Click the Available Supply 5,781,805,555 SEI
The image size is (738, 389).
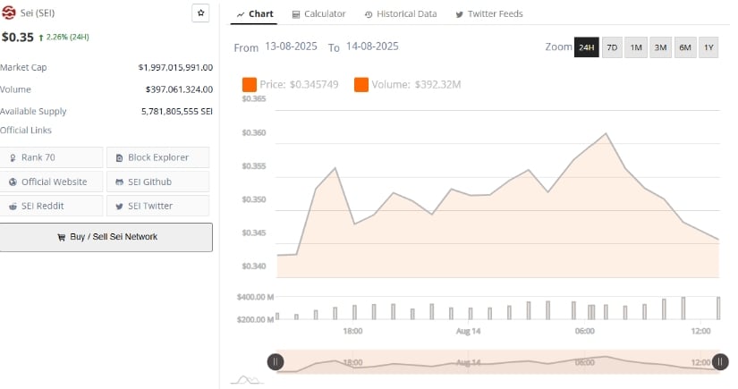(x=177, y=112)
